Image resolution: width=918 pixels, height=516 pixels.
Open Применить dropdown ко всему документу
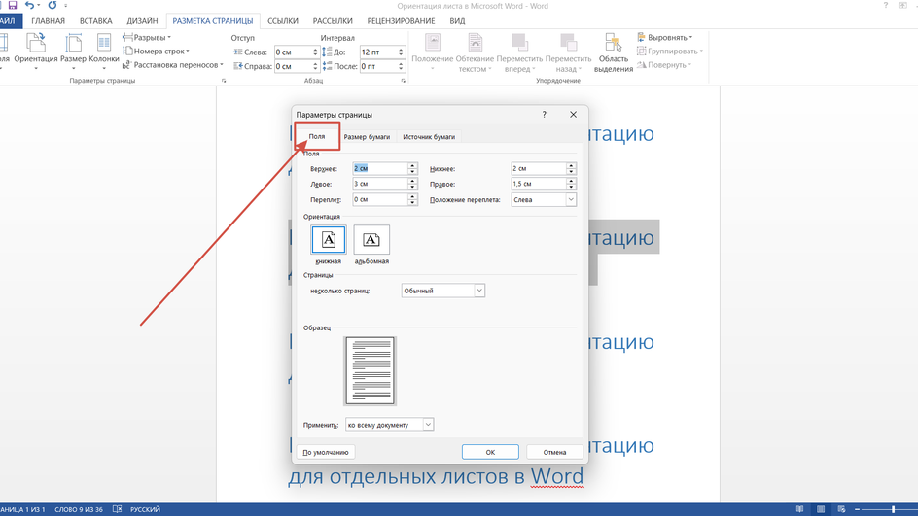[x=389, y=425]
